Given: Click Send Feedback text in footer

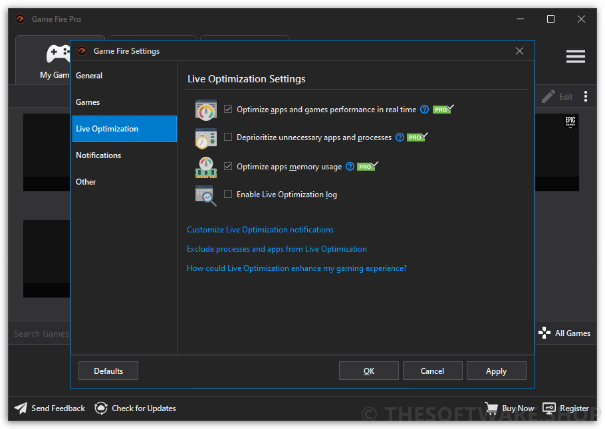Looking at the screenshot, I should click(x=58, y=408).
